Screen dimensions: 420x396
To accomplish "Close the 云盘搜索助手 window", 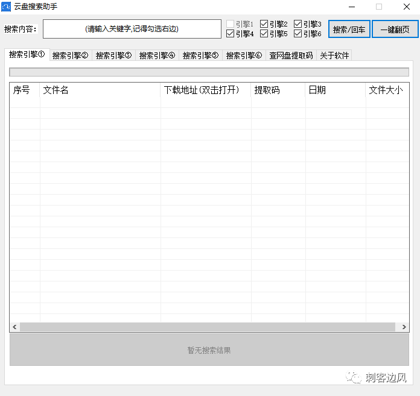I will coord(407,7).
